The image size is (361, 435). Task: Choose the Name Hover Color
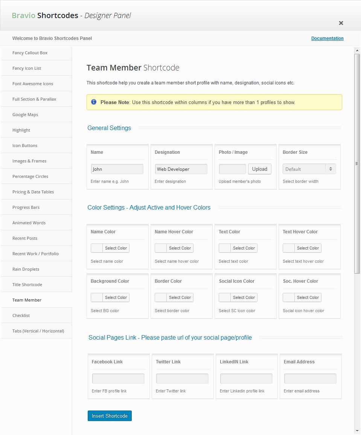tap(174, 248)
